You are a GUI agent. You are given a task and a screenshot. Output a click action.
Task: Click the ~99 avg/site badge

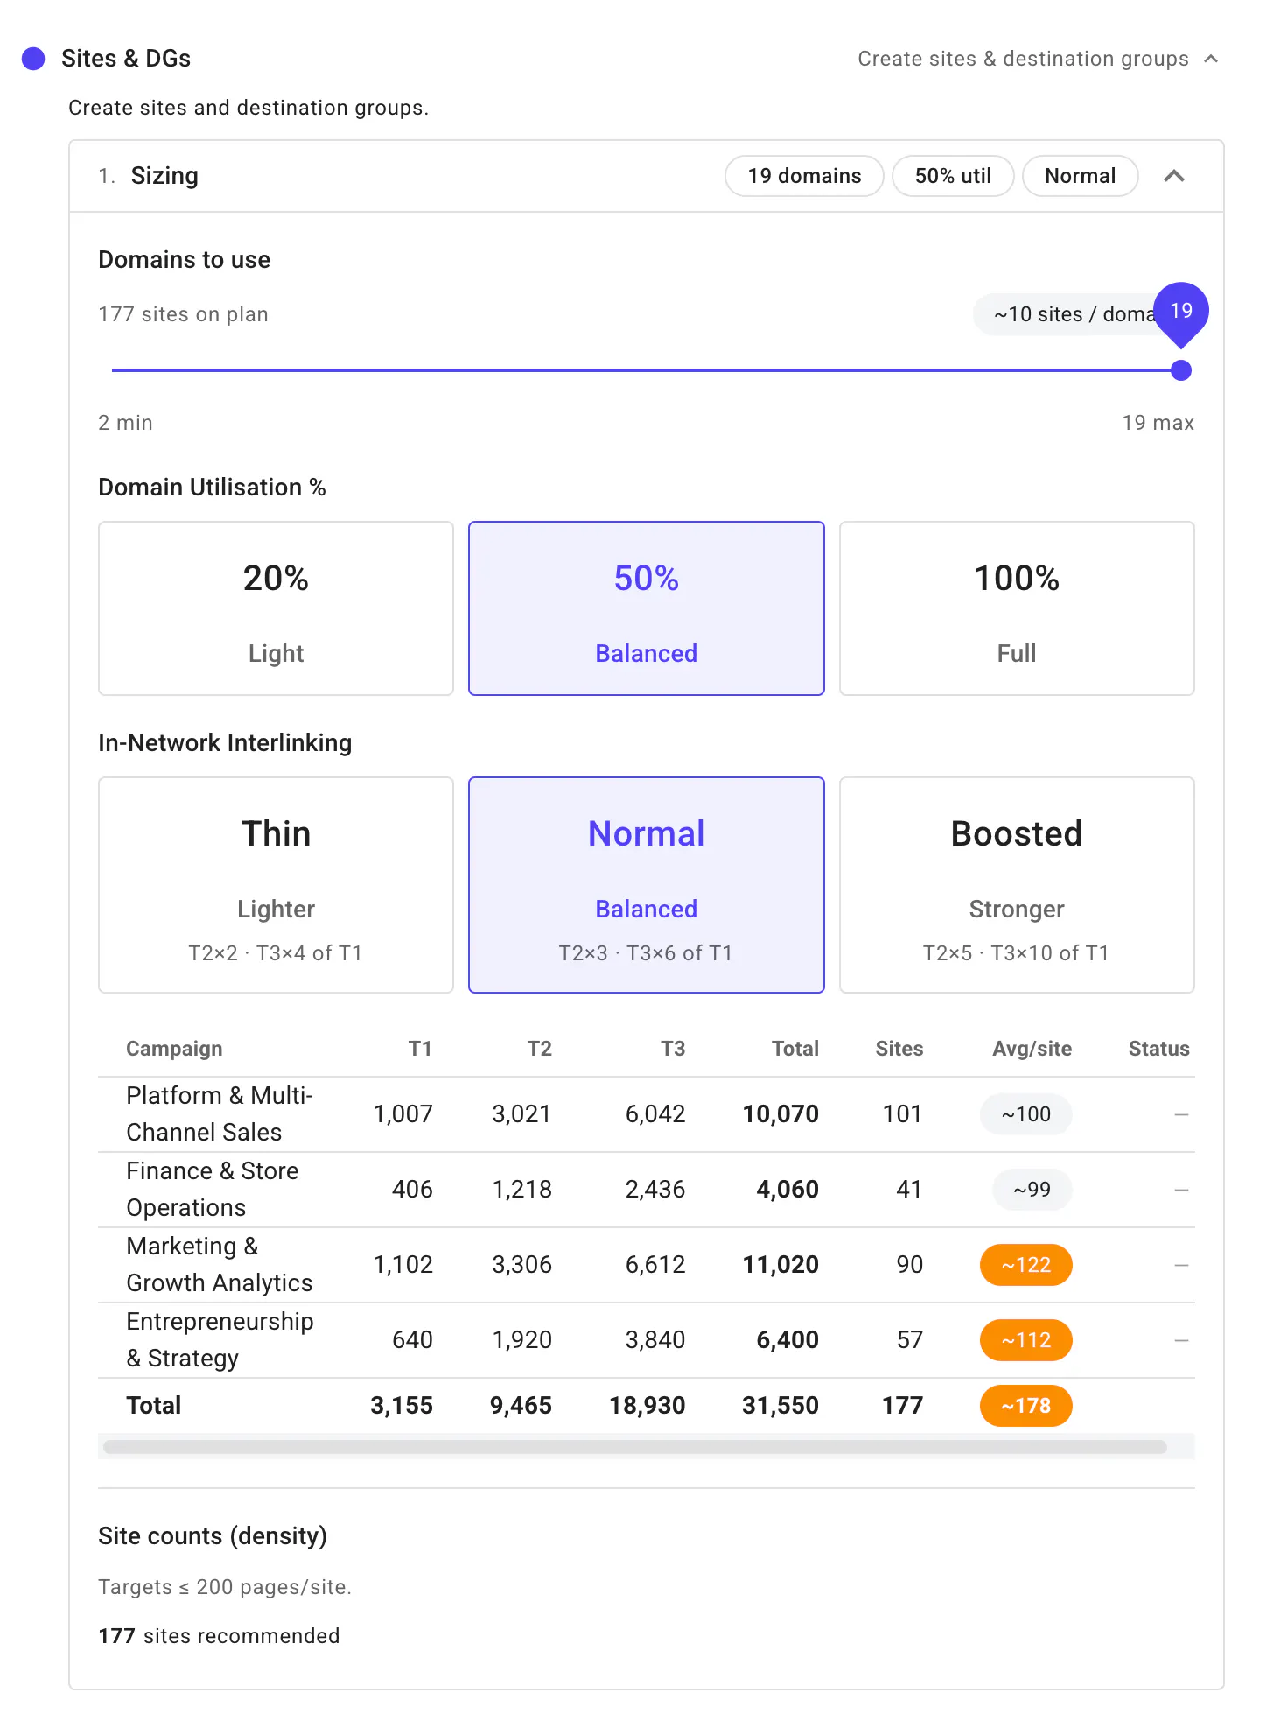tap(1032, 1190)
